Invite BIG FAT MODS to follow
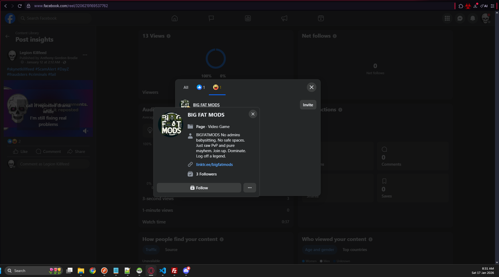 tap(308, 105)
